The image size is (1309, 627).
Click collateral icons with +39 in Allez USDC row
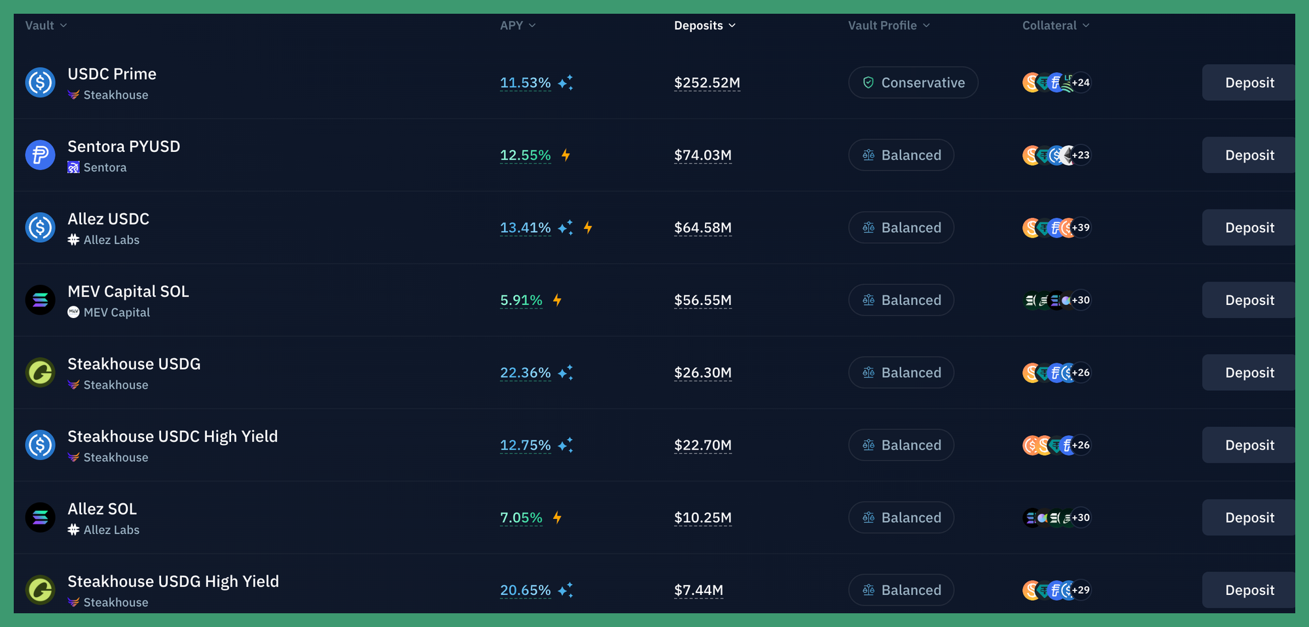(1057, 228)
